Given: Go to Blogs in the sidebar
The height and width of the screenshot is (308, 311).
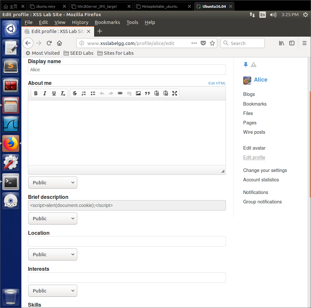Looking at the screenshot, I should click(249, 94).
